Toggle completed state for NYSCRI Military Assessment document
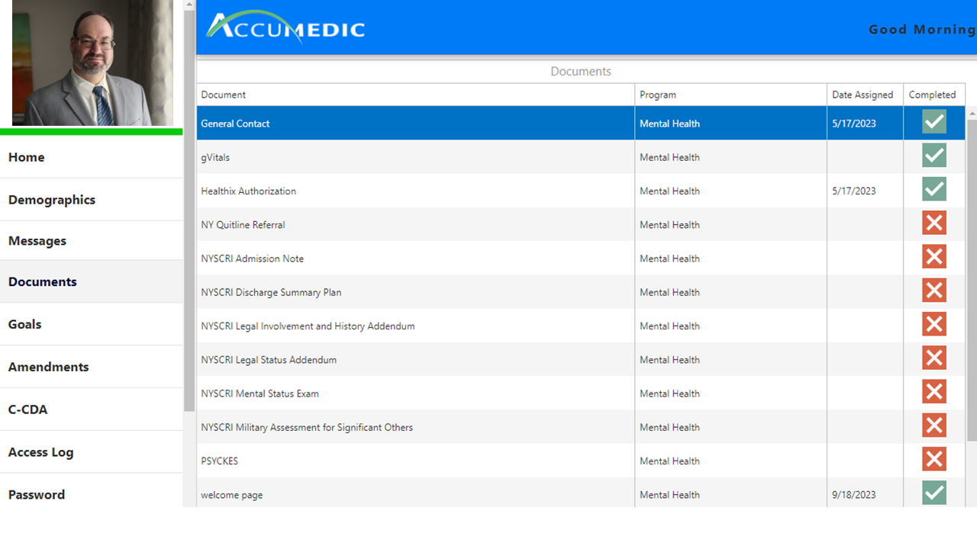 [933, 425]
